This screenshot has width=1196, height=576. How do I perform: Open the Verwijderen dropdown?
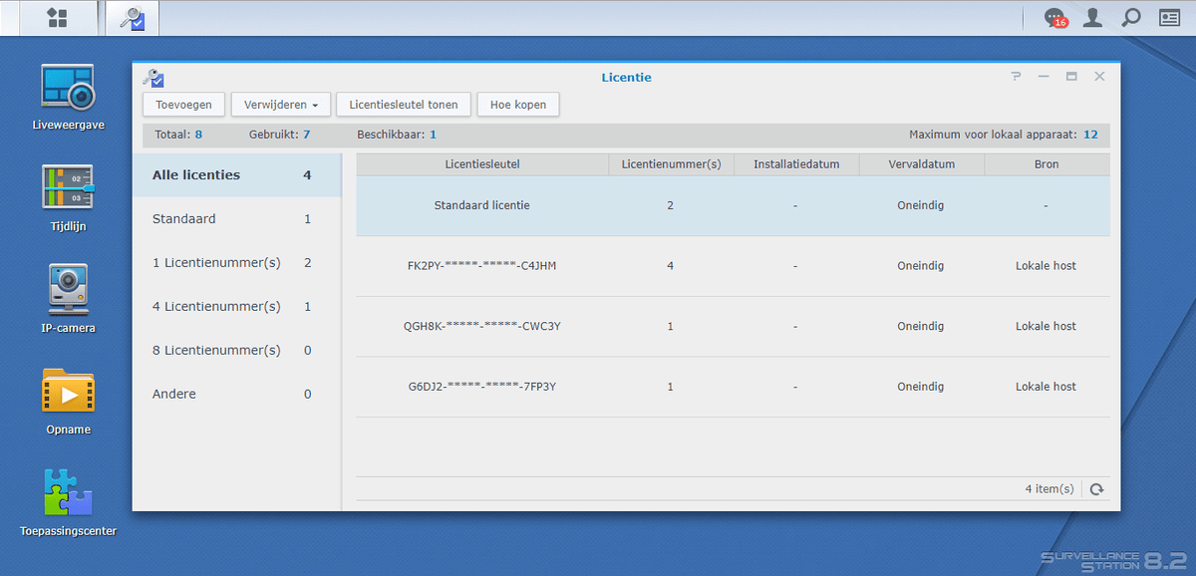280,105
